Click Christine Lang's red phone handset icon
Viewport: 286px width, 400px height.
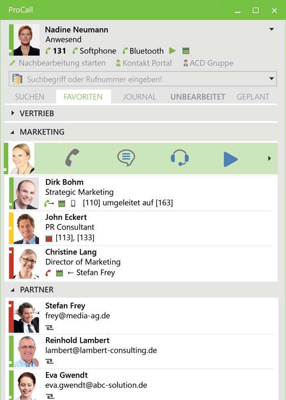pos(48,273)
